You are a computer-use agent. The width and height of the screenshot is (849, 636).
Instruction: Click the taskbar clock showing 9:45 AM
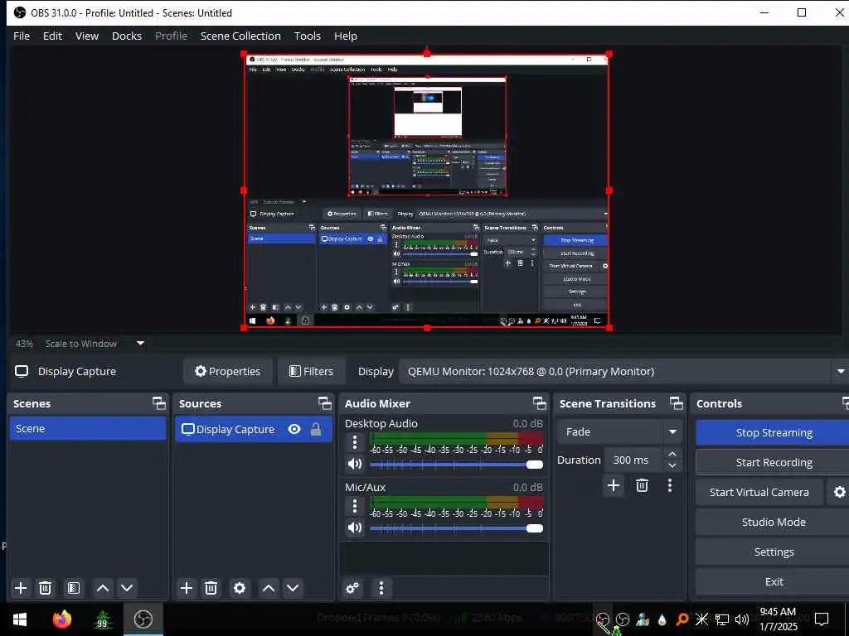778,619
